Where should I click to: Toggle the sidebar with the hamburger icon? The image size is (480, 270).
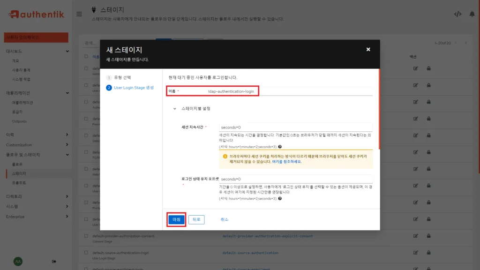click(79, 14)
